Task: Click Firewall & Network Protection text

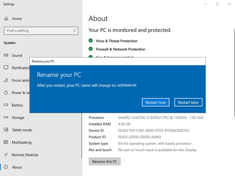Action: coord(120,49)
